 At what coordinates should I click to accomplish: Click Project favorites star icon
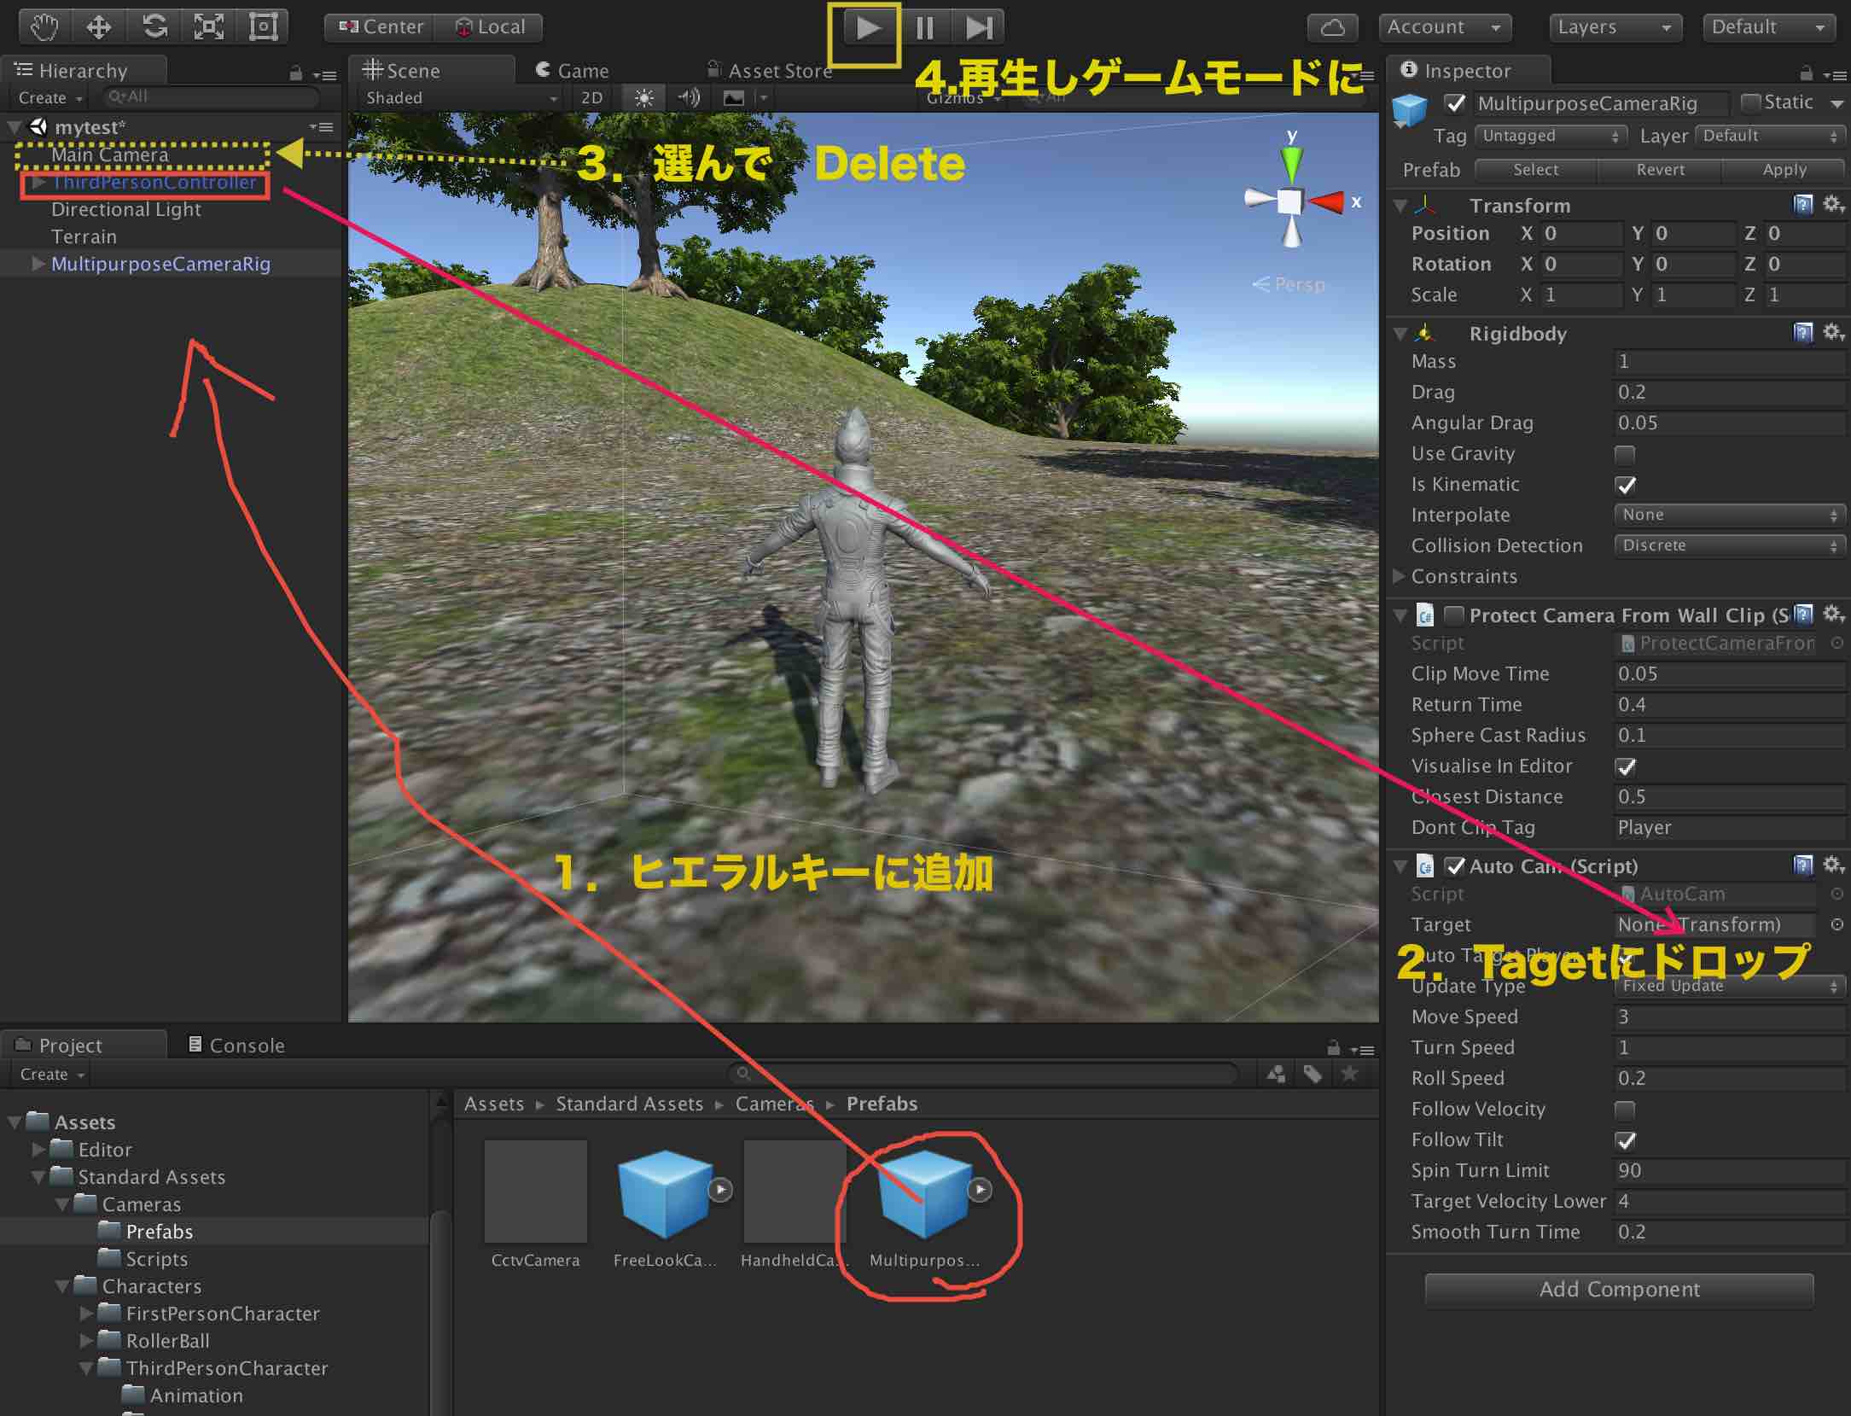point(1349,1075)
